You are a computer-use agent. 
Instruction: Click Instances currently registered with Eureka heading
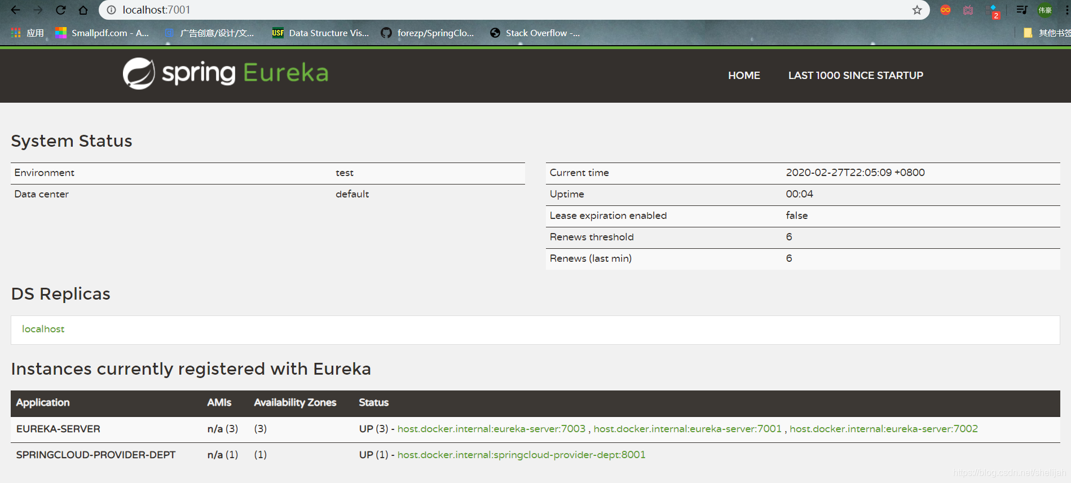click(x=191, y=369)
